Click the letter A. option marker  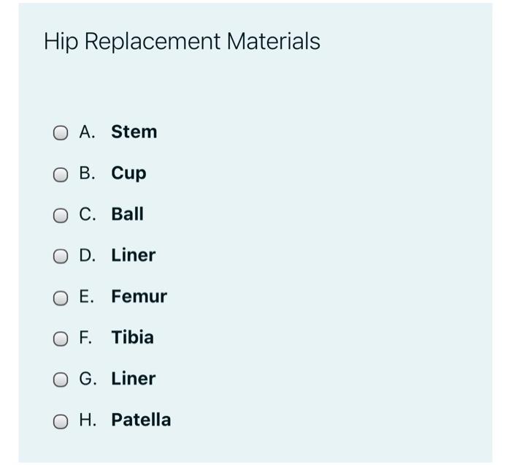88,132
